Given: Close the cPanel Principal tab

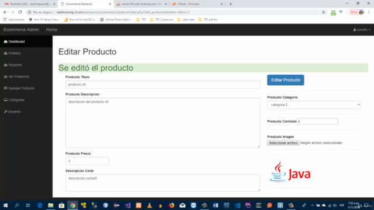Looking at the screenshot, I should (x=221, y=4).
